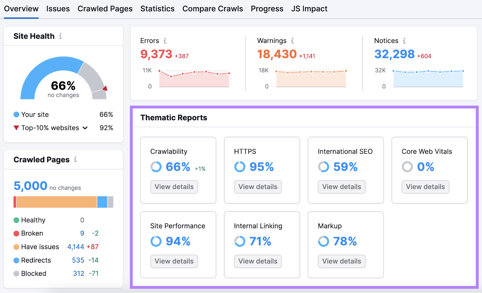482x293 pixels.
Task: Click the Notices trend chart
Action: [428, 79]
